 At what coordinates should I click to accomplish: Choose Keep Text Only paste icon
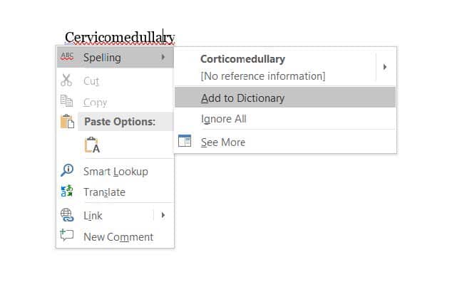click(x=92, y=145)
